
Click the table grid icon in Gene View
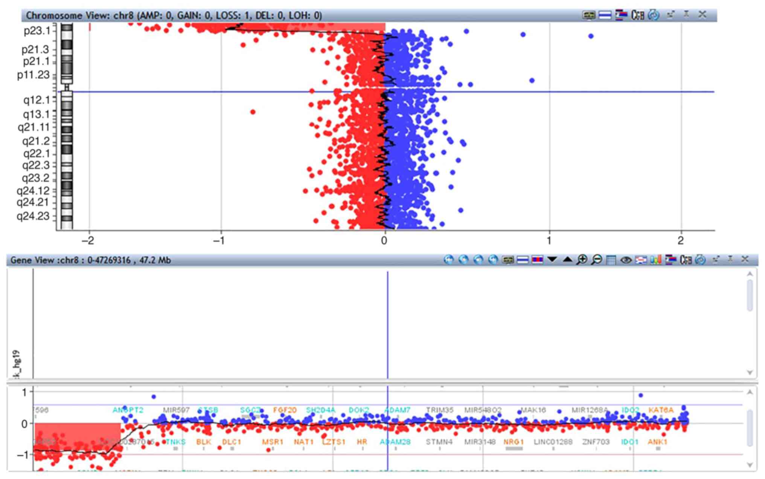(611, 260)
